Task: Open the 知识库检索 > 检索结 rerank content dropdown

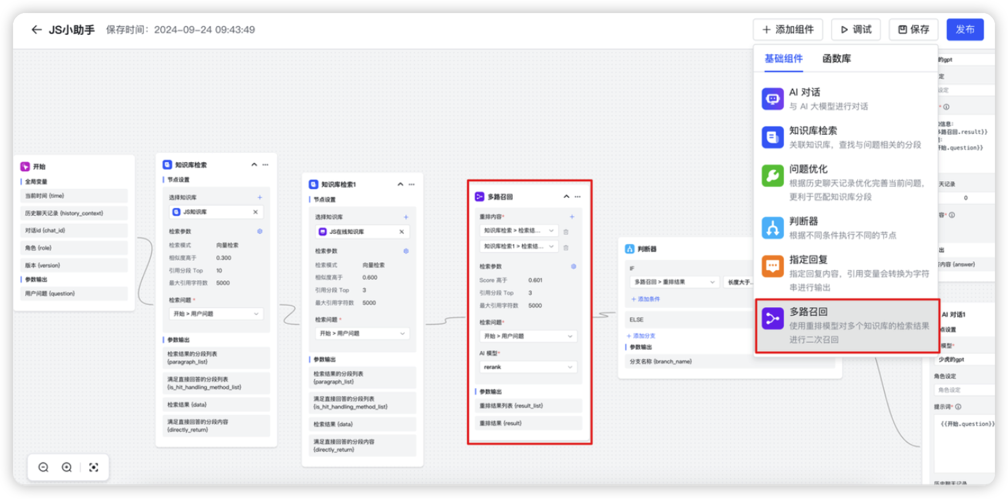Action: [x=519, y=231]
